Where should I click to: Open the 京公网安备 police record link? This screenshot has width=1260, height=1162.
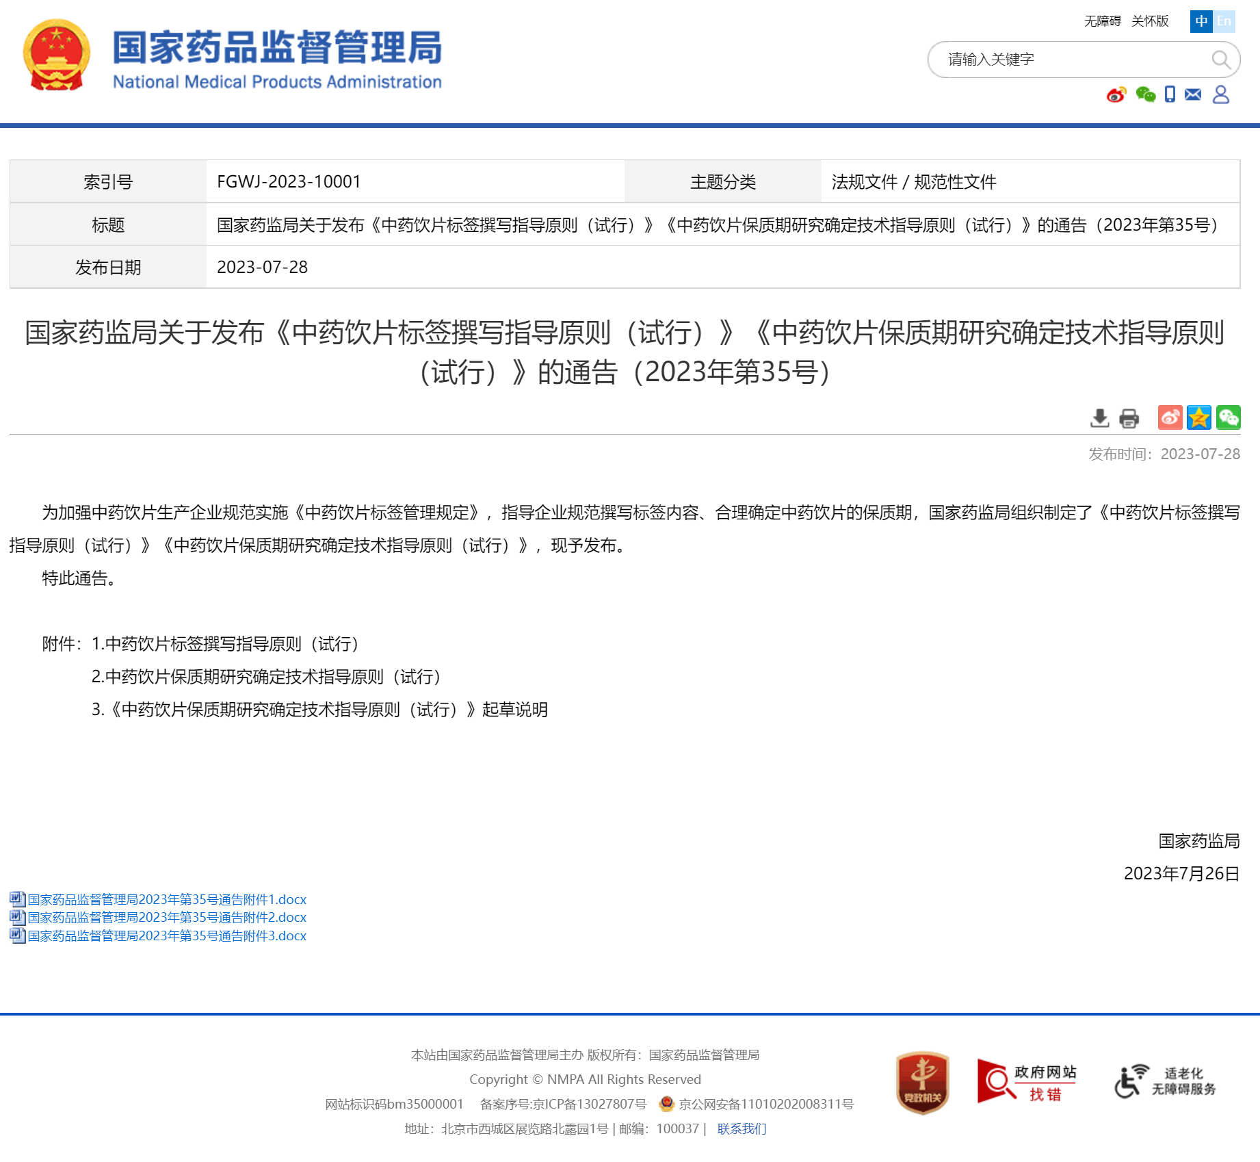coord(766,1104)
